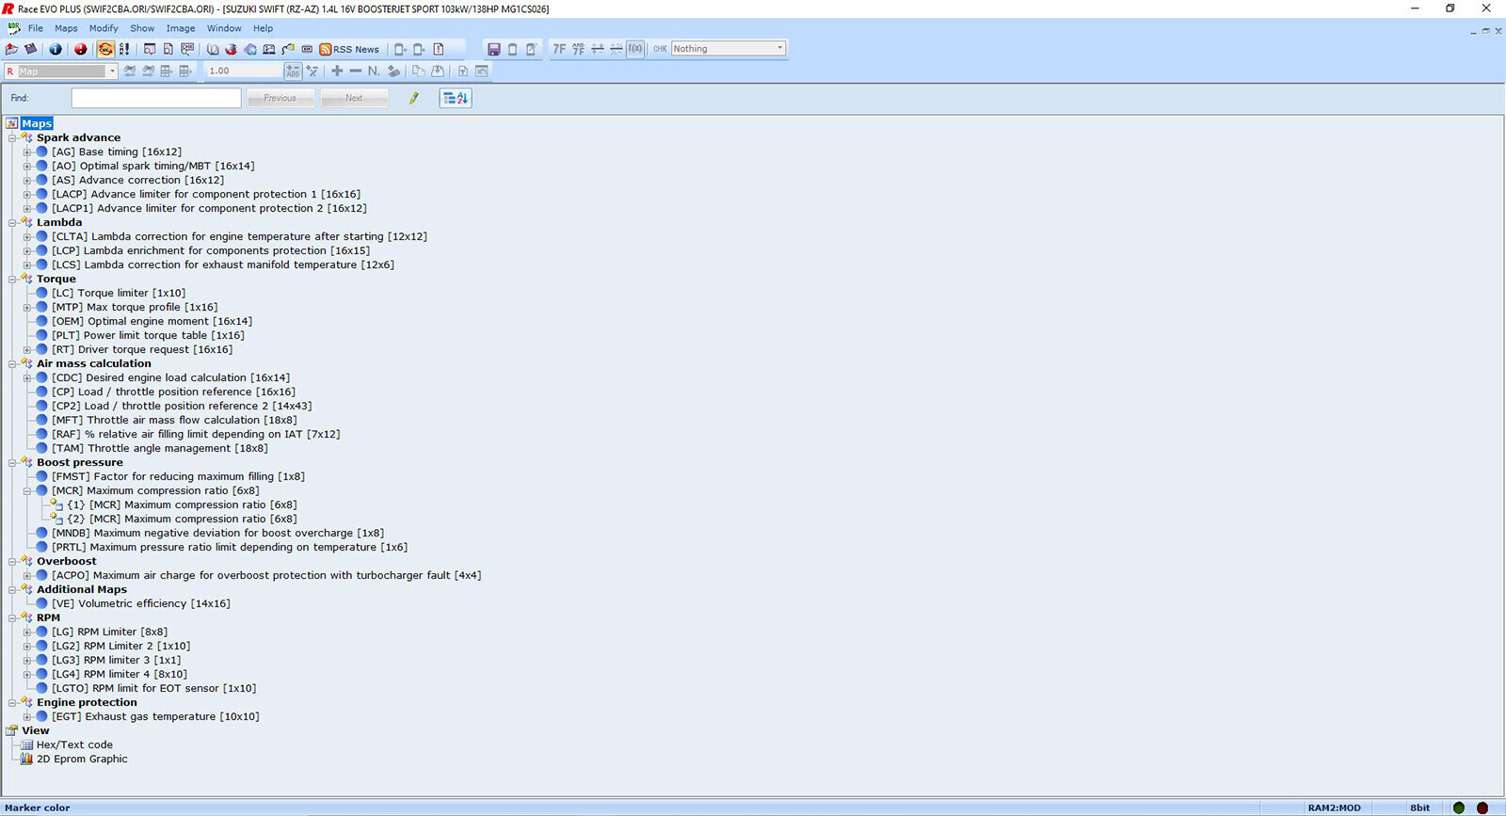Click the Find text input field
Image resolution: width=1506 pixels, height=816 pixels.
pyautogui.click(x=156, y=98)
